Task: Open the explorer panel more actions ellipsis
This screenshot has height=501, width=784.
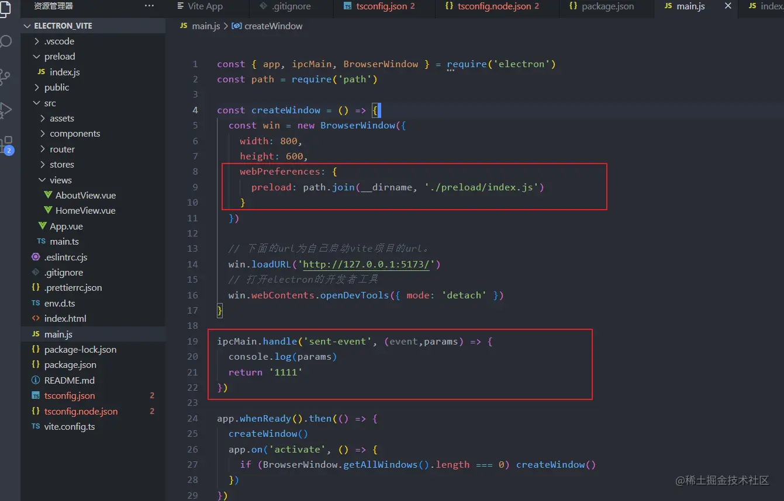Action: pos(149,6)
